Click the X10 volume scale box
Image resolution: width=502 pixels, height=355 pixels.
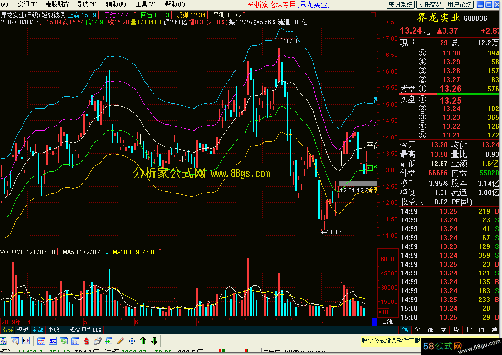(x=383, y=312)
